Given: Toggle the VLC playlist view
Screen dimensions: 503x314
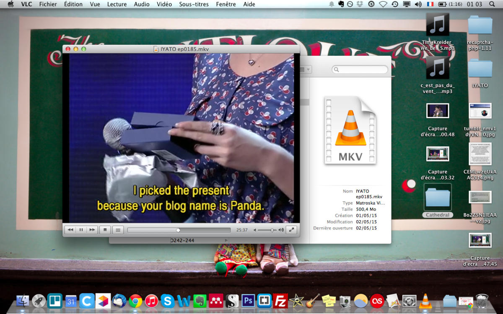Looking at the screenshot, I should pos(118,230).
